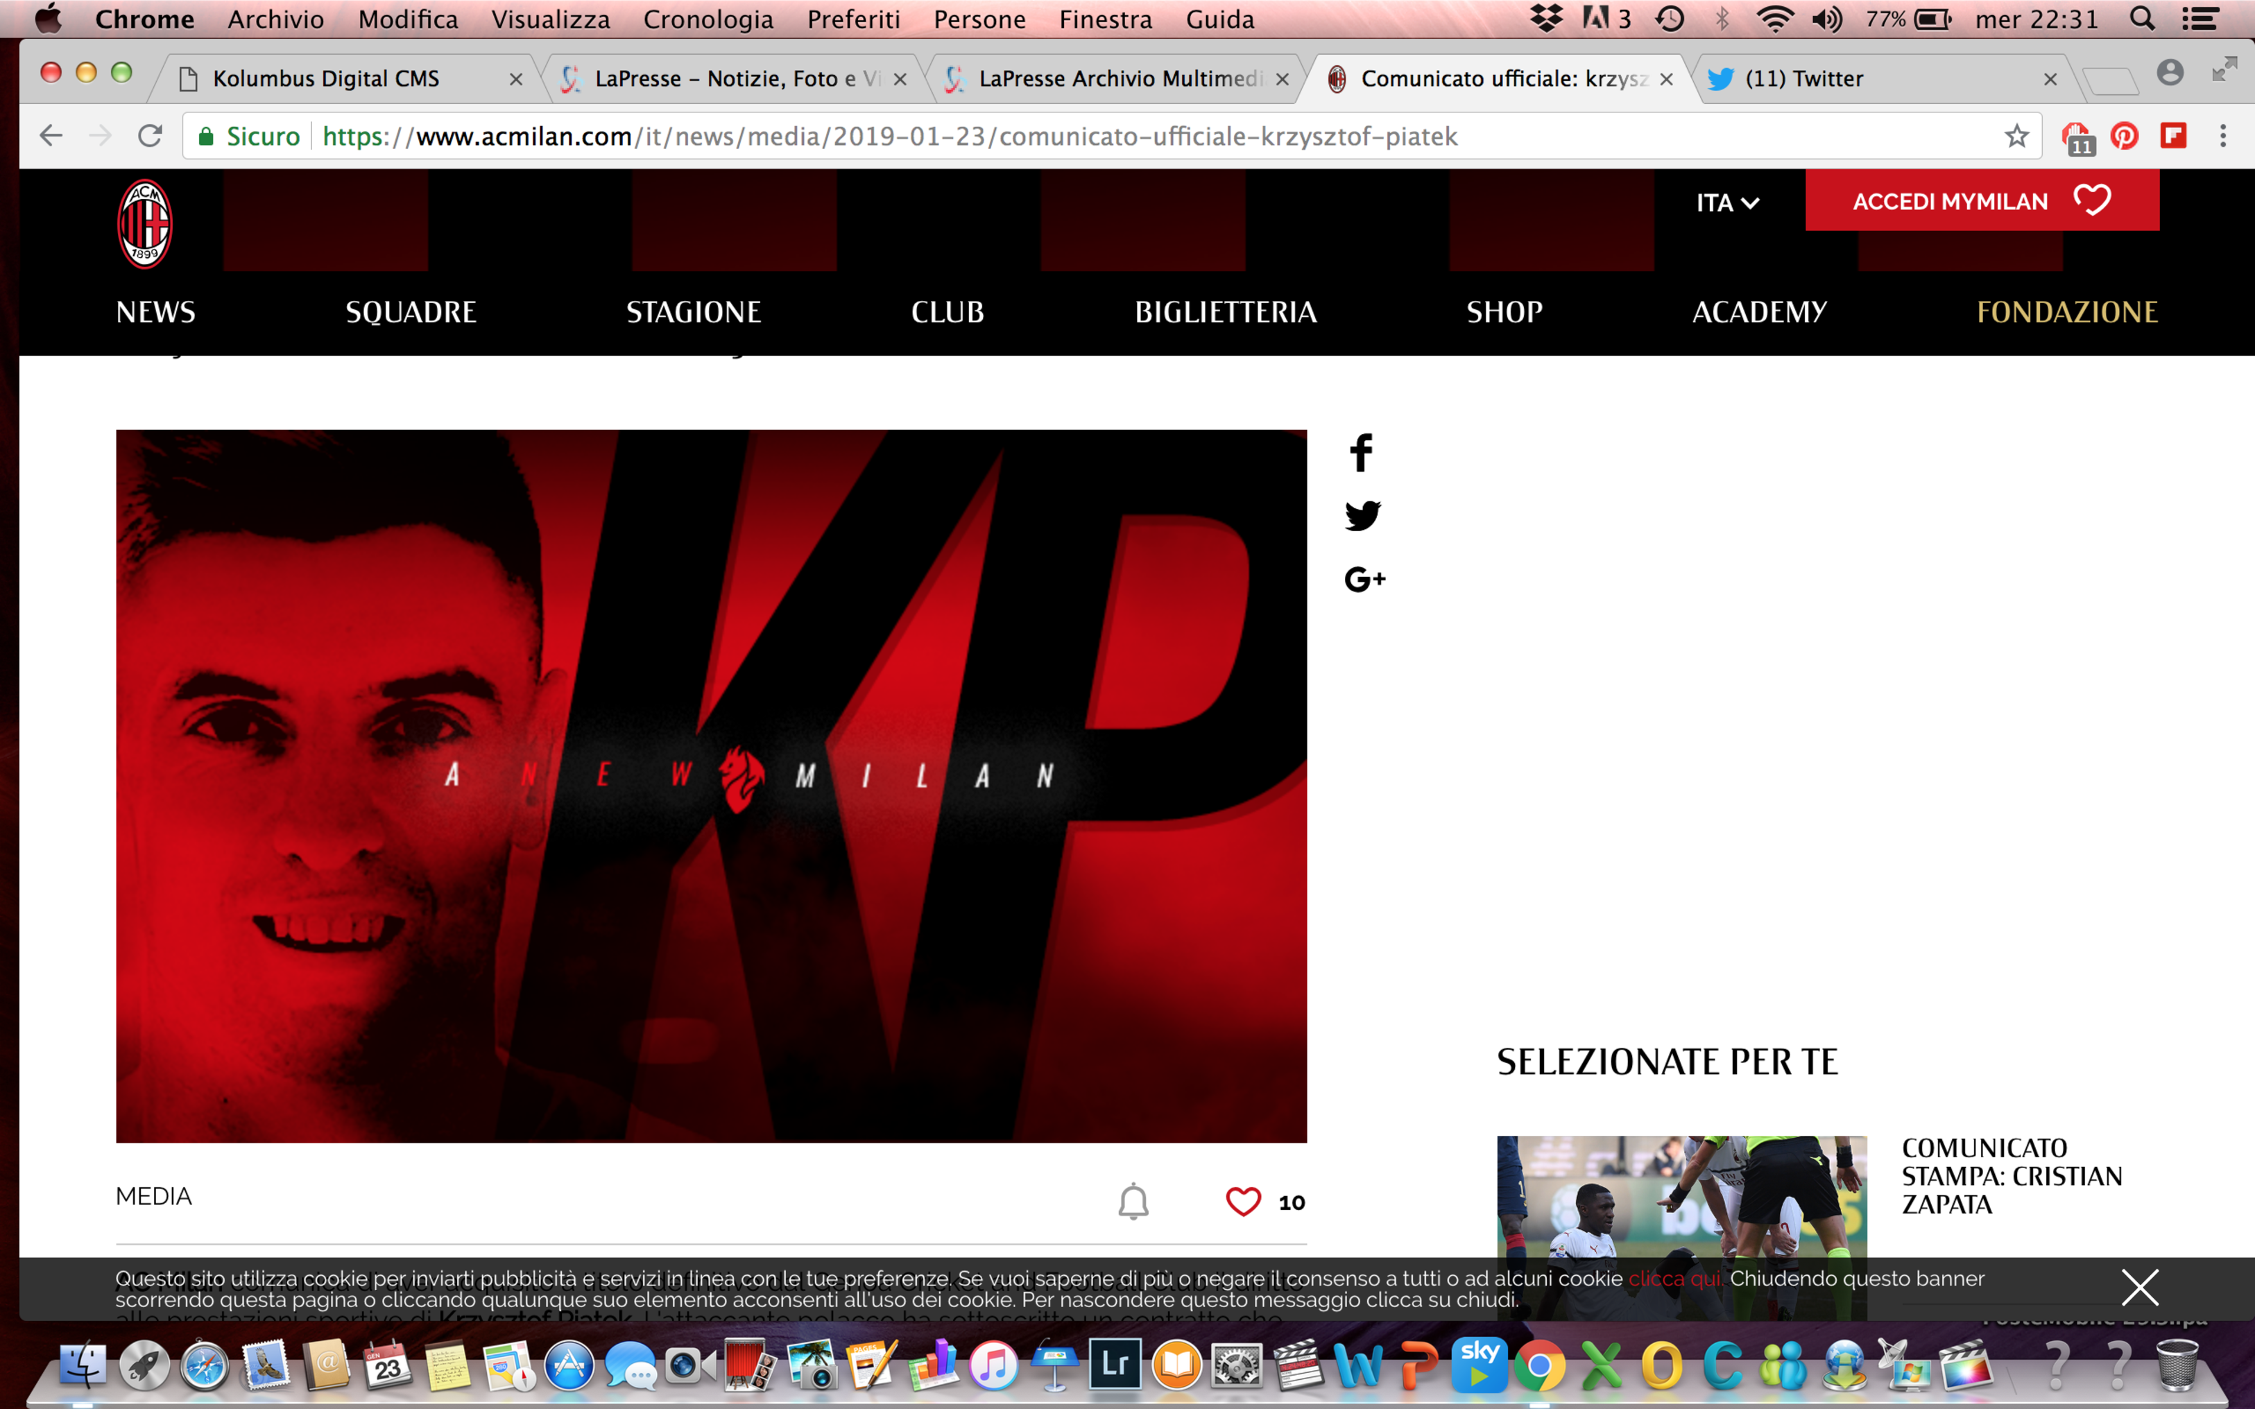
Task: Open Notification Center in the menu bar
Action: click(x=2200, y=19)
